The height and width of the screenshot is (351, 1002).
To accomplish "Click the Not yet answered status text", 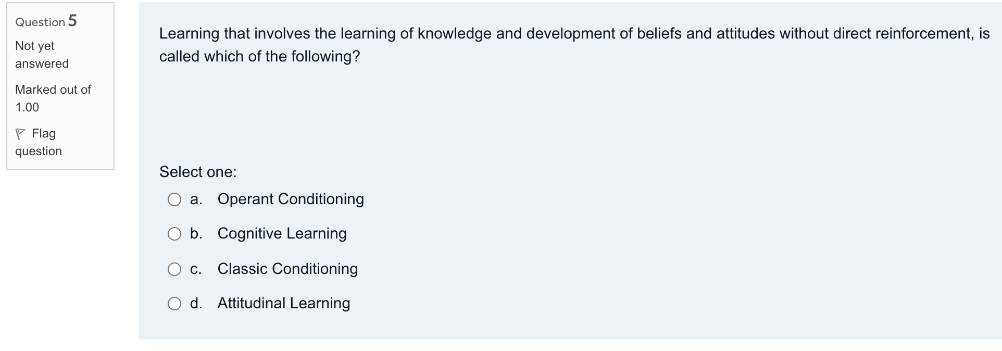I will pos(42,55).
